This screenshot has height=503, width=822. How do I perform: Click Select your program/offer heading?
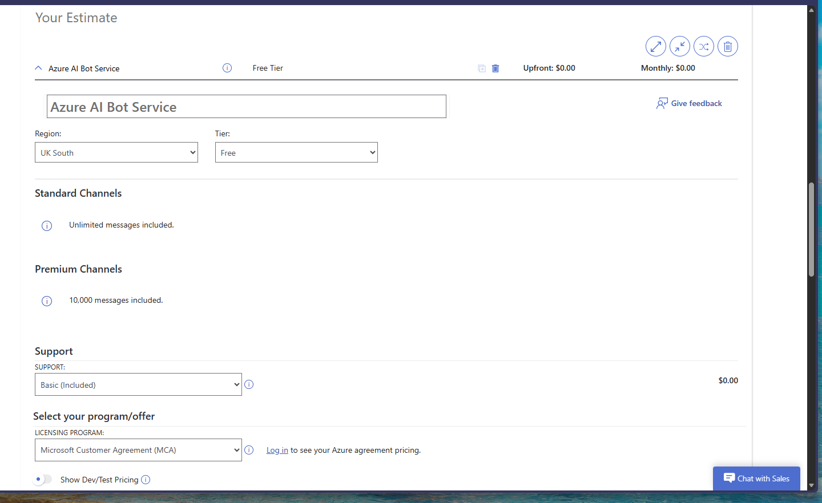[94, 416]
